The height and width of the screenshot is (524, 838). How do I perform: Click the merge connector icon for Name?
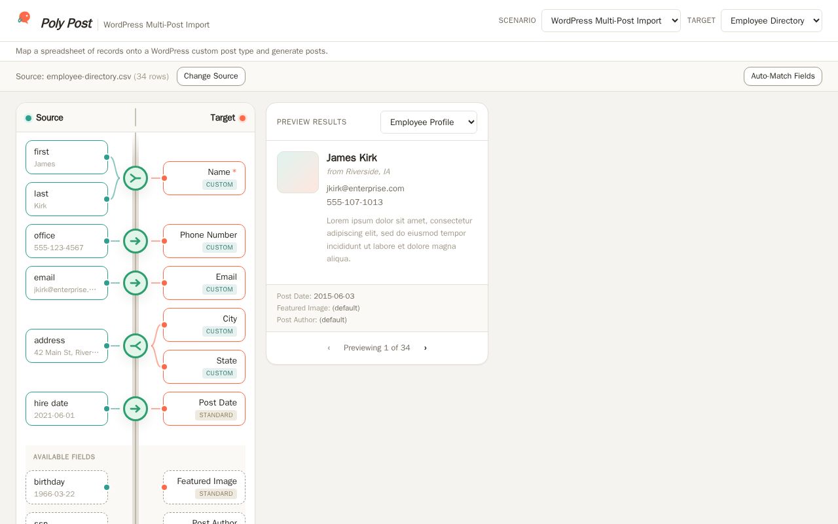click(136, 178)
